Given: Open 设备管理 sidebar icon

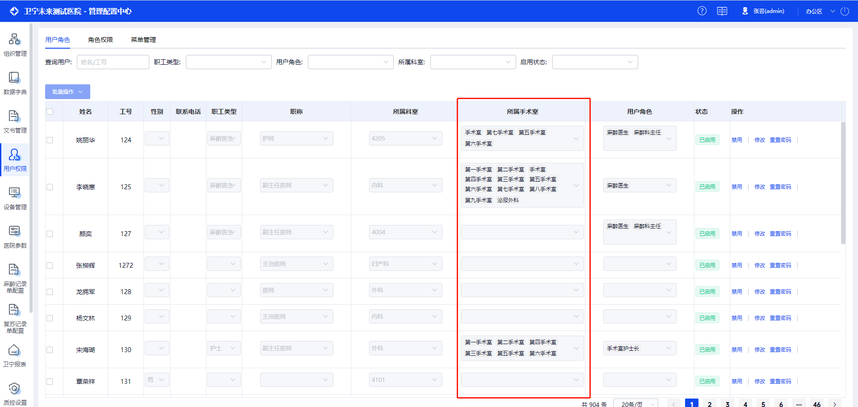Looking at the screenshot, I should tap(15, 198).
